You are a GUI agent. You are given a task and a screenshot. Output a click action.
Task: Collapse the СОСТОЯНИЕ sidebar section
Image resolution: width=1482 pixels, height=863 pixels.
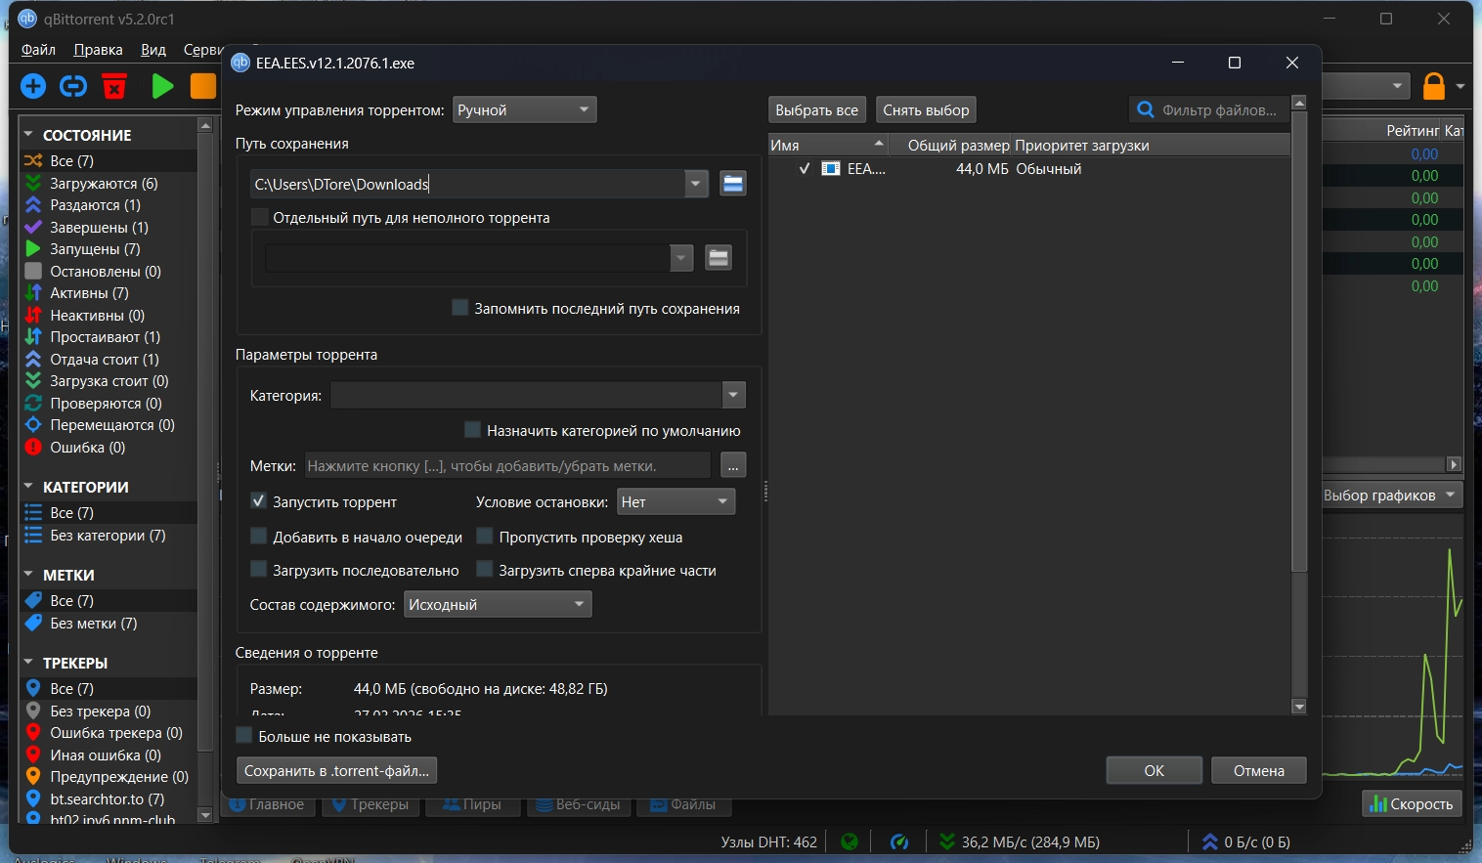click(28, 135)
